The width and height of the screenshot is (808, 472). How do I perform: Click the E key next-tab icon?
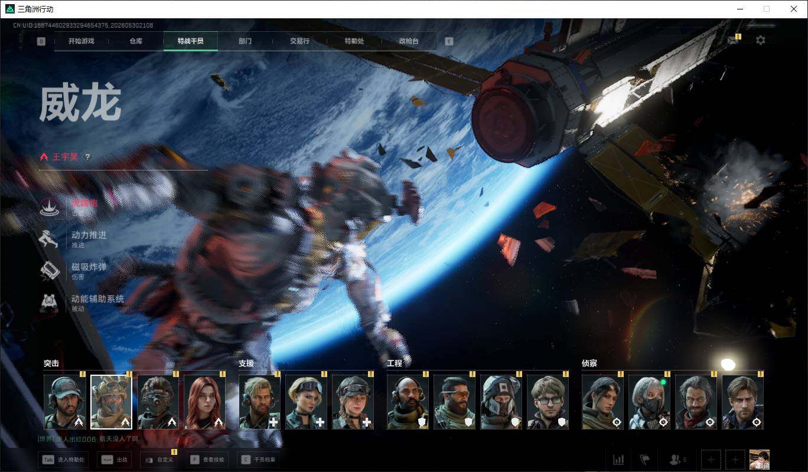point(449,41)
